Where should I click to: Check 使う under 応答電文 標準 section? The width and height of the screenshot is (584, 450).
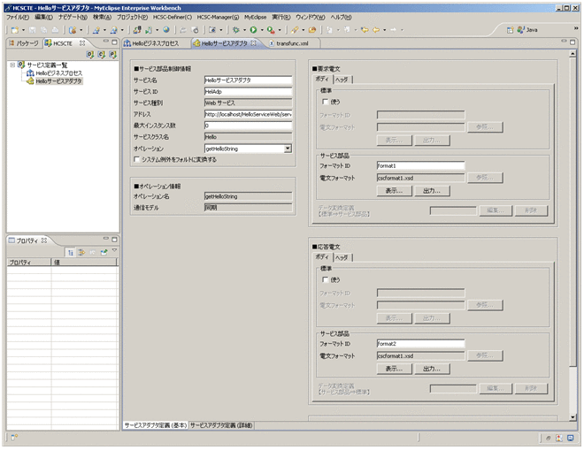click(x=326, y=279)
